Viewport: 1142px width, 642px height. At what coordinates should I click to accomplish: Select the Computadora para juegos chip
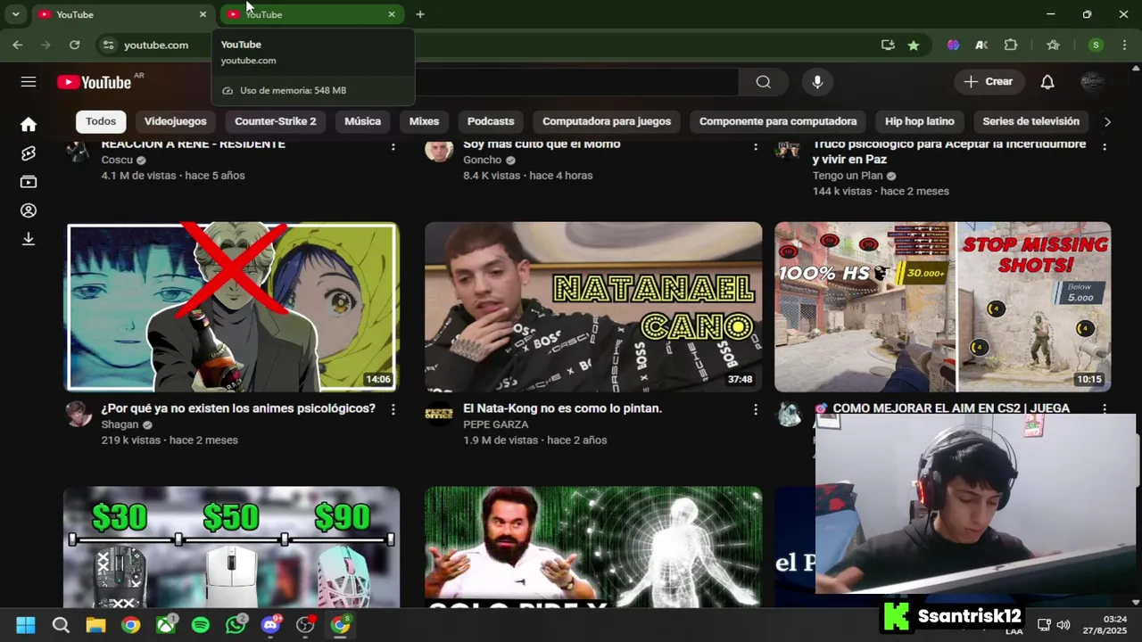tap(607, 121)
